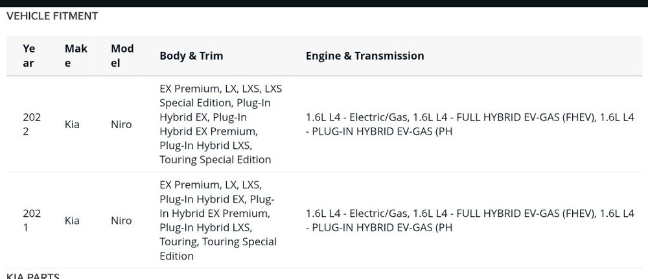
Task: Click the 2021 row's engine description
Action: coord(469,221)
